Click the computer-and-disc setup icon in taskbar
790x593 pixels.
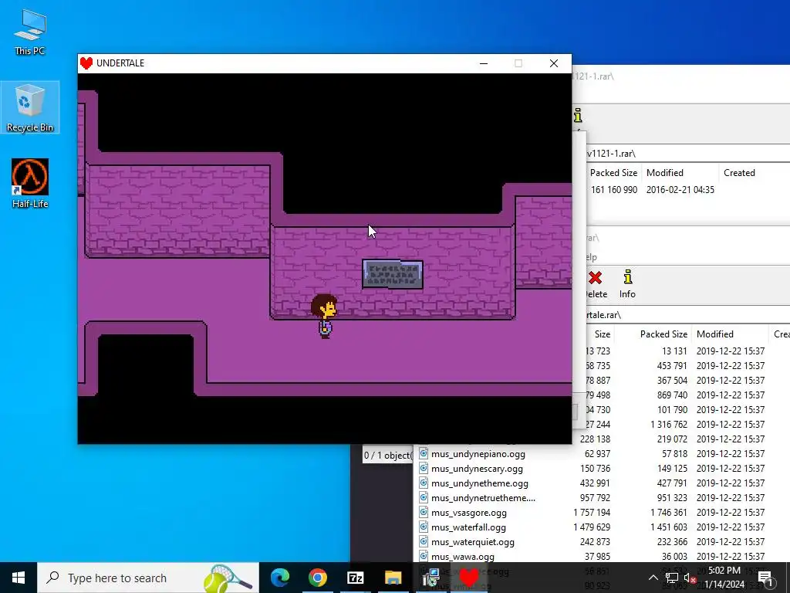tap(430, 578)
